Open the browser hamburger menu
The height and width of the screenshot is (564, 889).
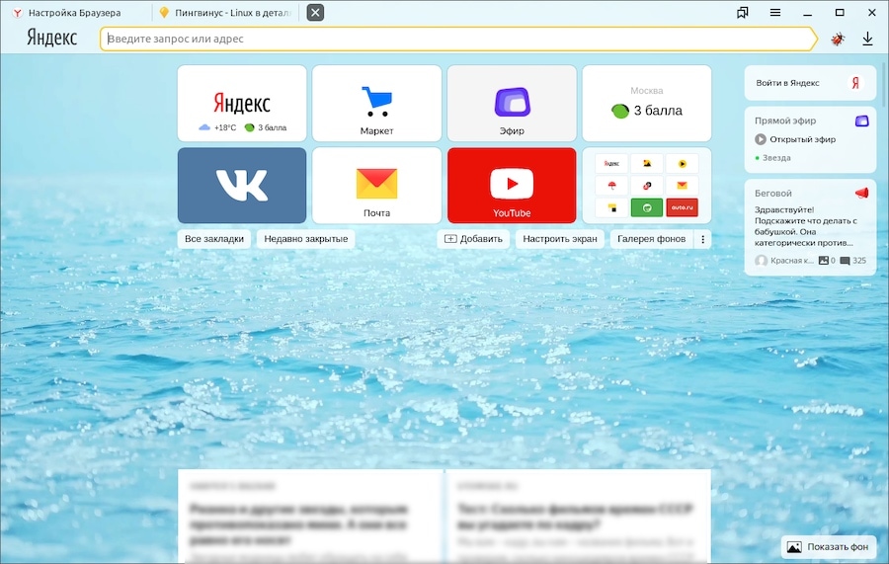pyautogui.click(x=775, y=13)
